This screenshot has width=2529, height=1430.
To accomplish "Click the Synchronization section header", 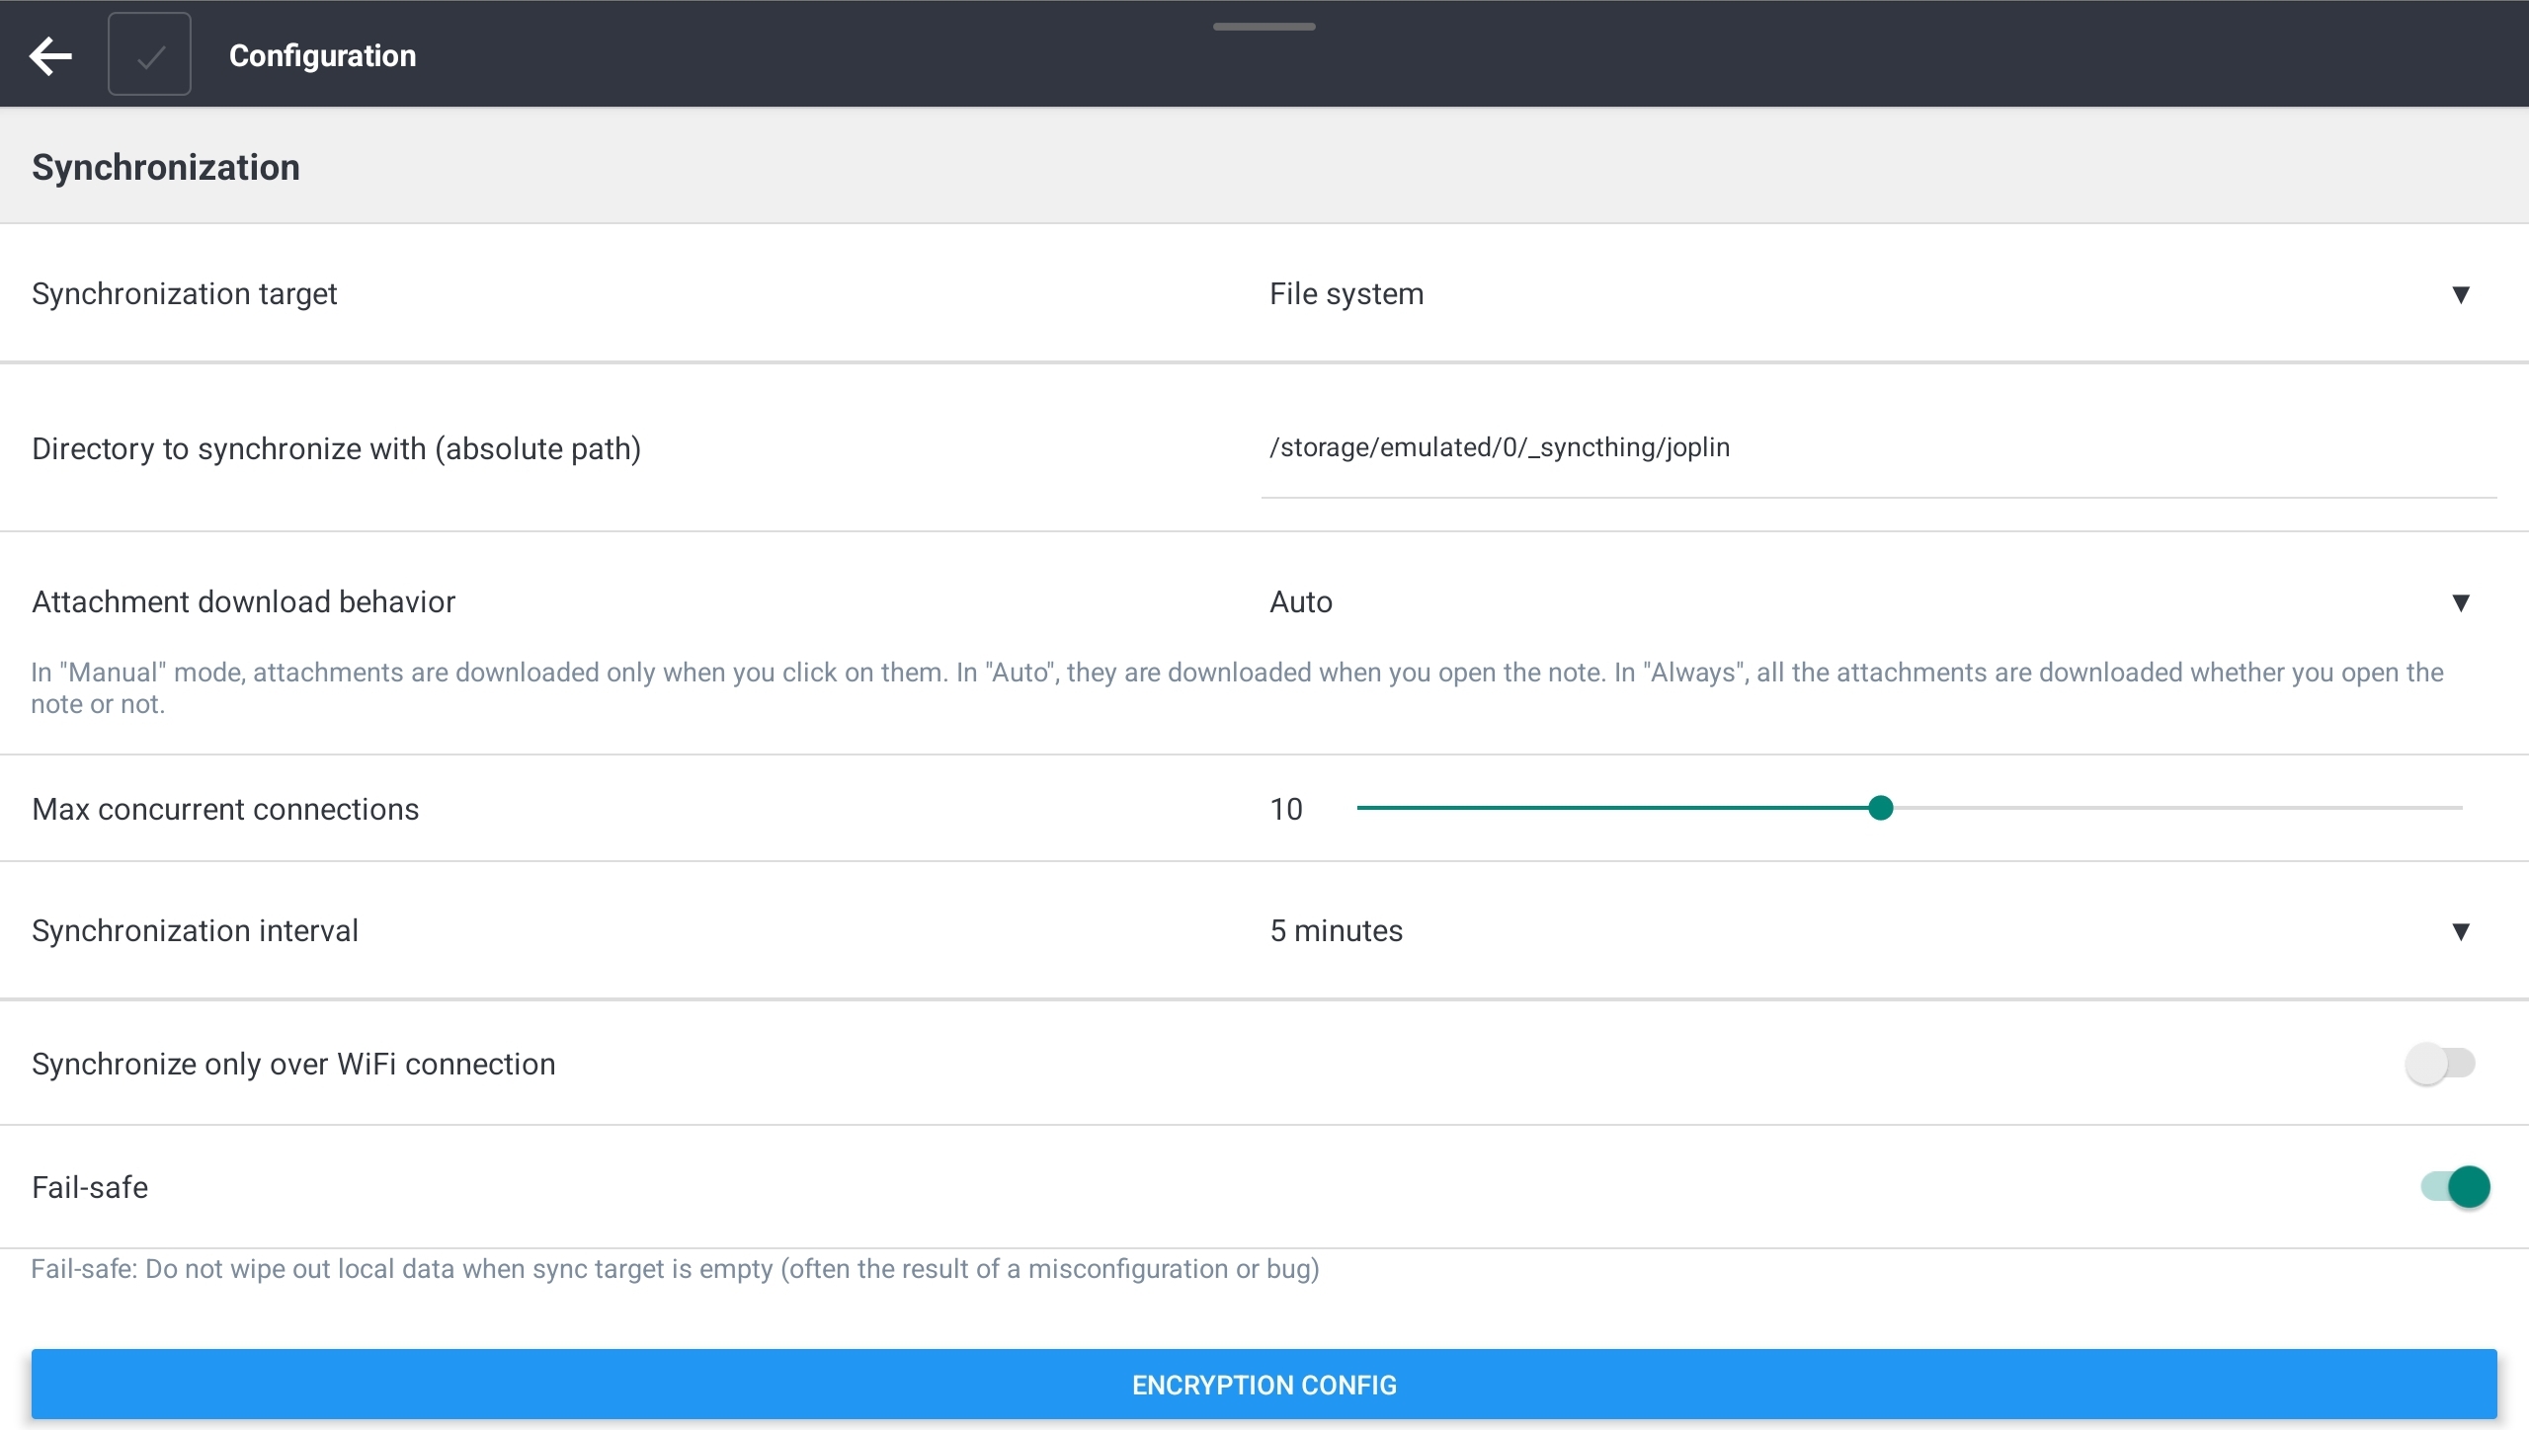I will tap(165, 166).
